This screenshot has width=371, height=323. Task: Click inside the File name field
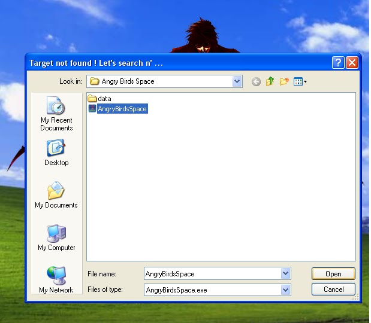coord(213,274)
